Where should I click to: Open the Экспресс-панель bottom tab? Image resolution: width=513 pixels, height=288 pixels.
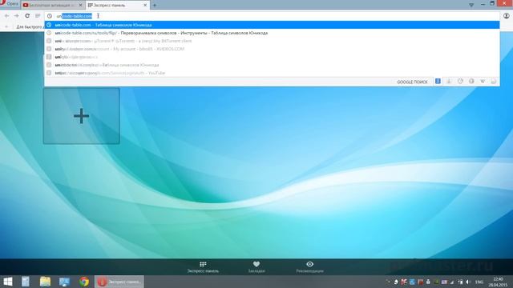(203, 266)
